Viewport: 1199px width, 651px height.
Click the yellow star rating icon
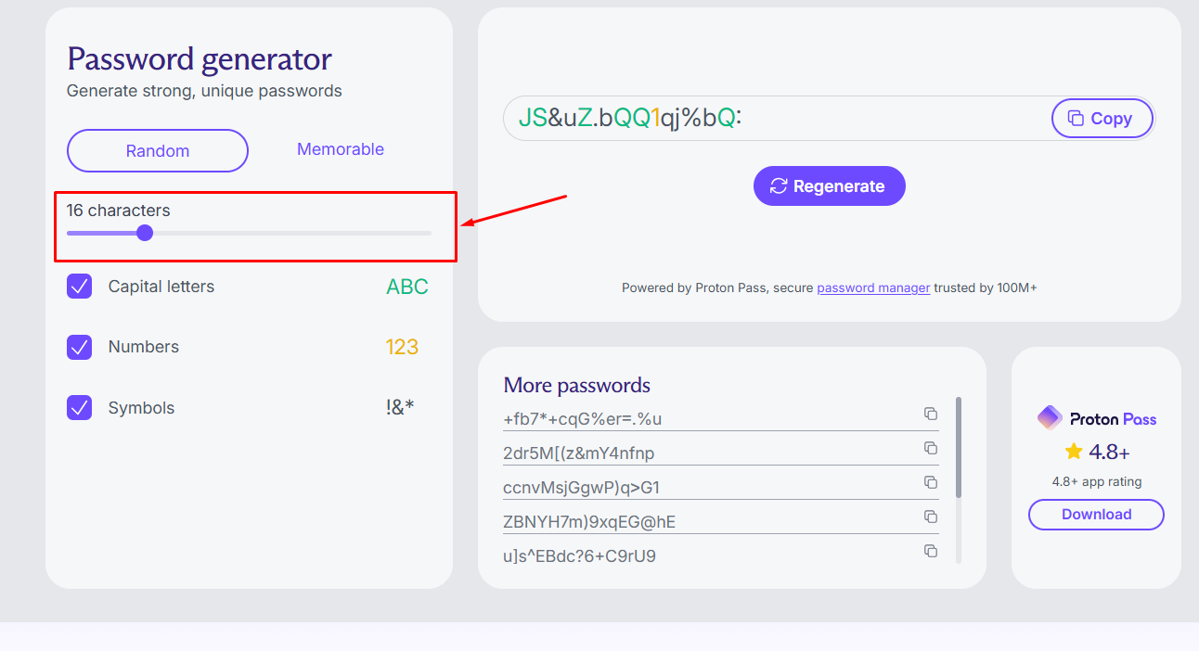pyautogui.click(x=1074, y=452)
